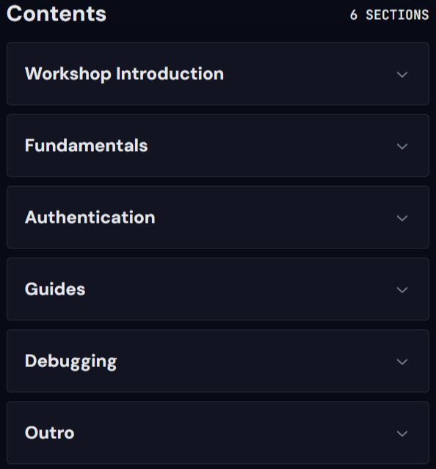Click the 6 SECTIONS count label
The height and width of the screenshot is (469, 436).
point(389,15)
